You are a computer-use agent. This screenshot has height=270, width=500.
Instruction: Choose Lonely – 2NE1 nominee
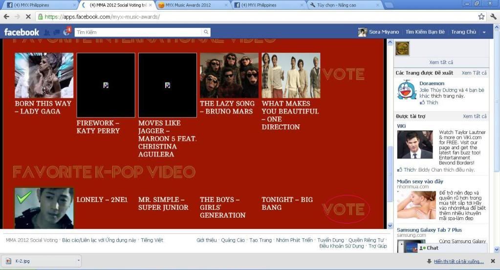[102, 200]
